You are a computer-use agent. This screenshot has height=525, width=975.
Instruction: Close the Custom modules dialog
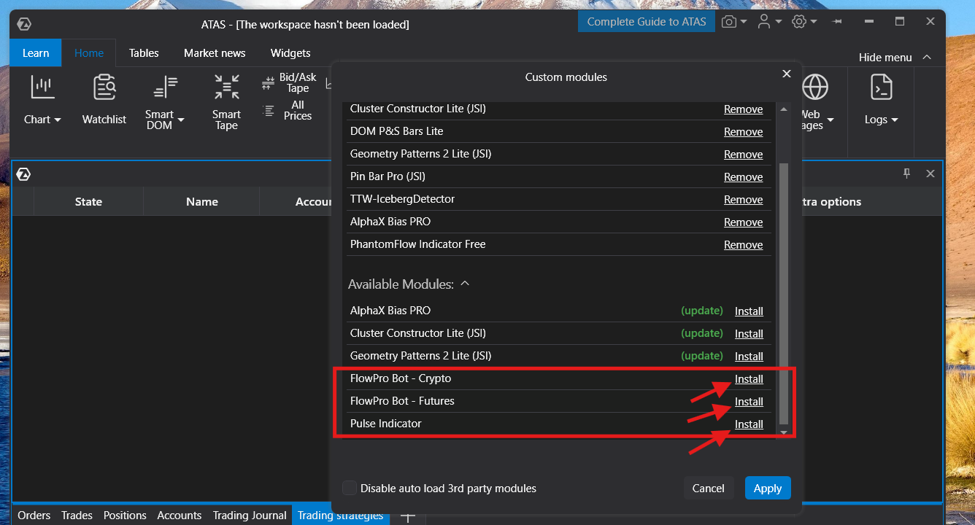click(x=787, y=74)
